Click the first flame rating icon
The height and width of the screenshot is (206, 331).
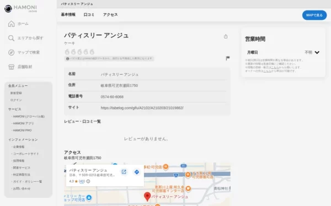tap(67, 52)
